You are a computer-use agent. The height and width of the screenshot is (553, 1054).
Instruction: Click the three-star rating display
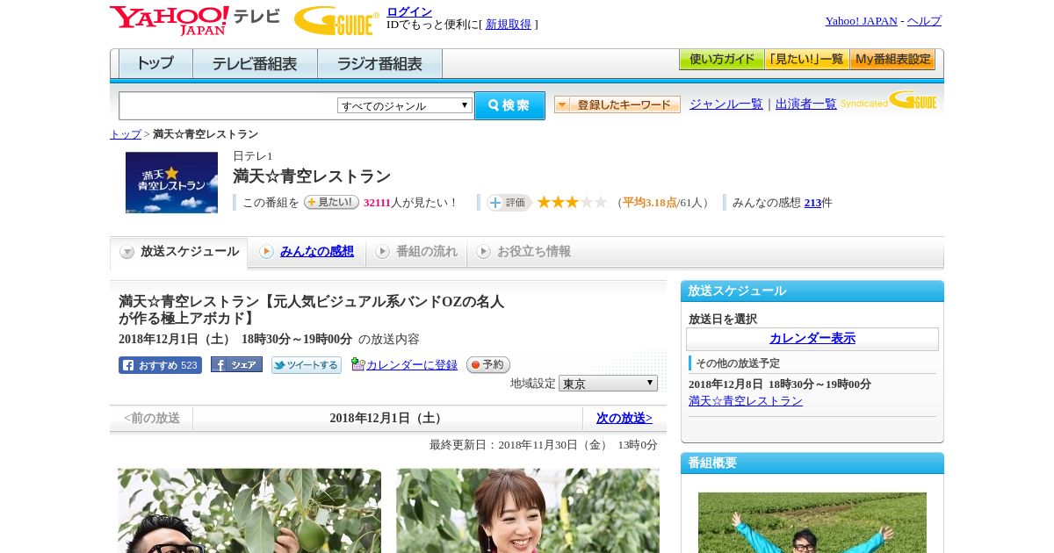click(572, 203)
